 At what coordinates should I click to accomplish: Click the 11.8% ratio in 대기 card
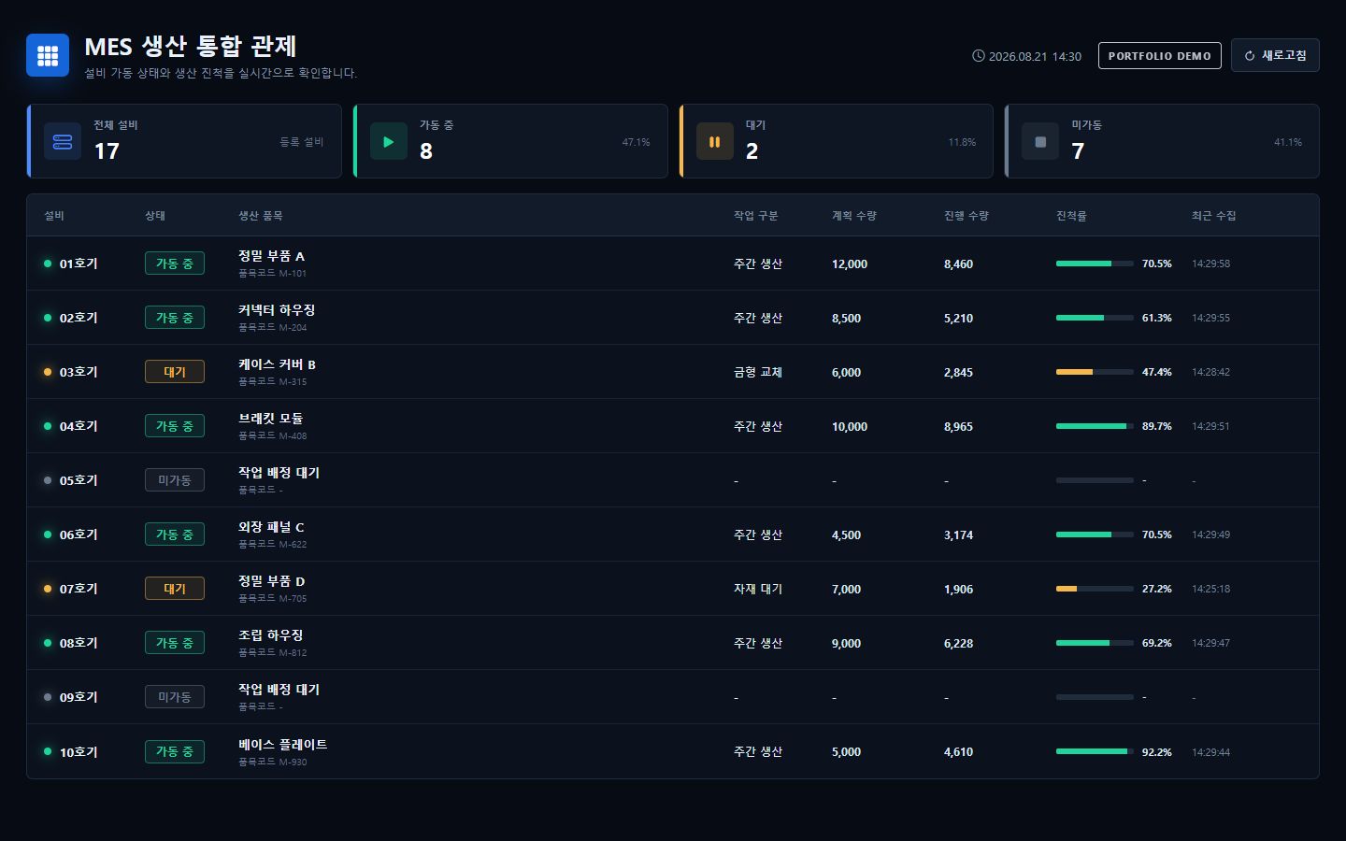click(x=962, y=142)
